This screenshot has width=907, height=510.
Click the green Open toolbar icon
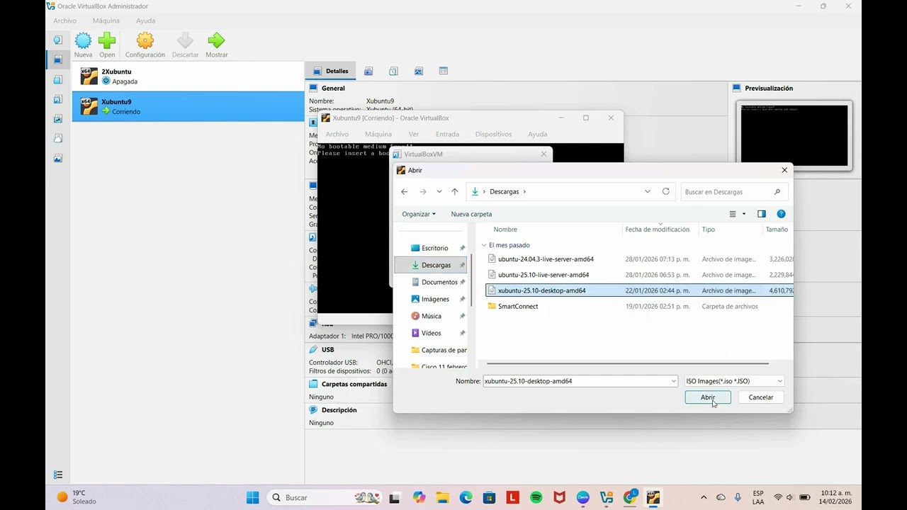tap(107, 45)
